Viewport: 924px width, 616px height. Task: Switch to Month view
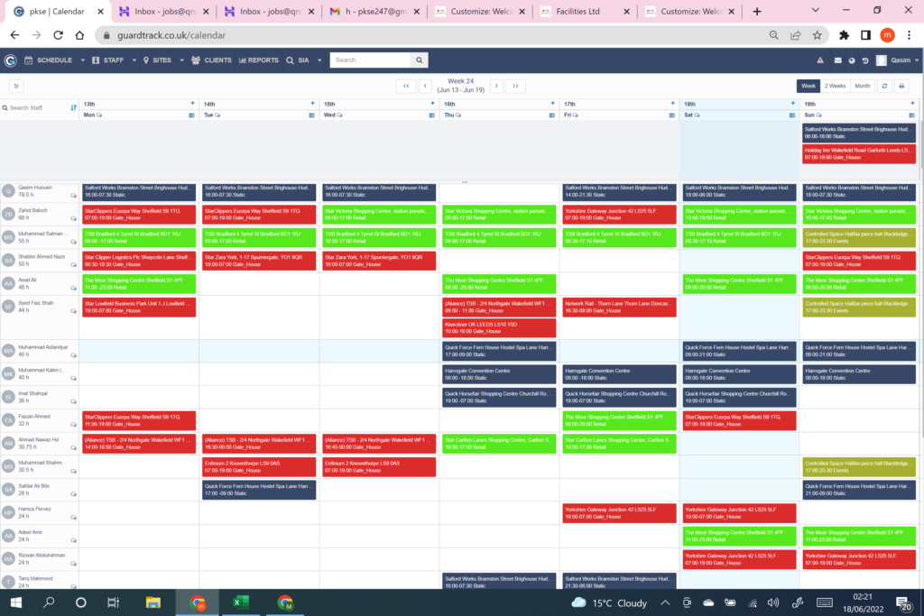pyautogui.click(x=862, y=86)
